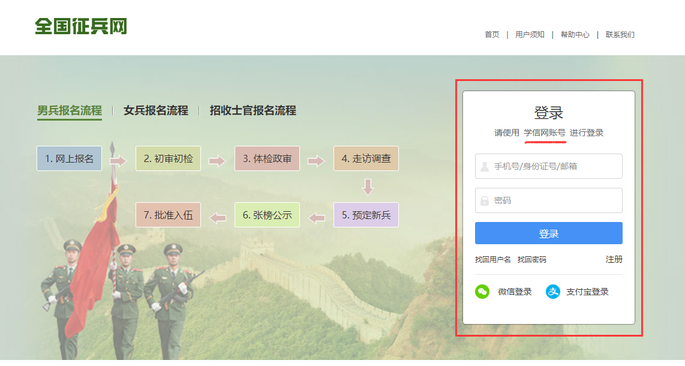Click the 找回密码 link
685x366 pixels.
tap(531, 260)
